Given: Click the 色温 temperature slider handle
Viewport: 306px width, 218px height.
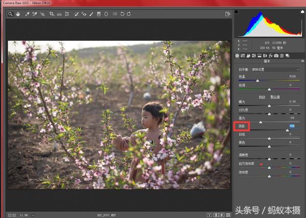Looking at the screenshot, I should [257, 81].
